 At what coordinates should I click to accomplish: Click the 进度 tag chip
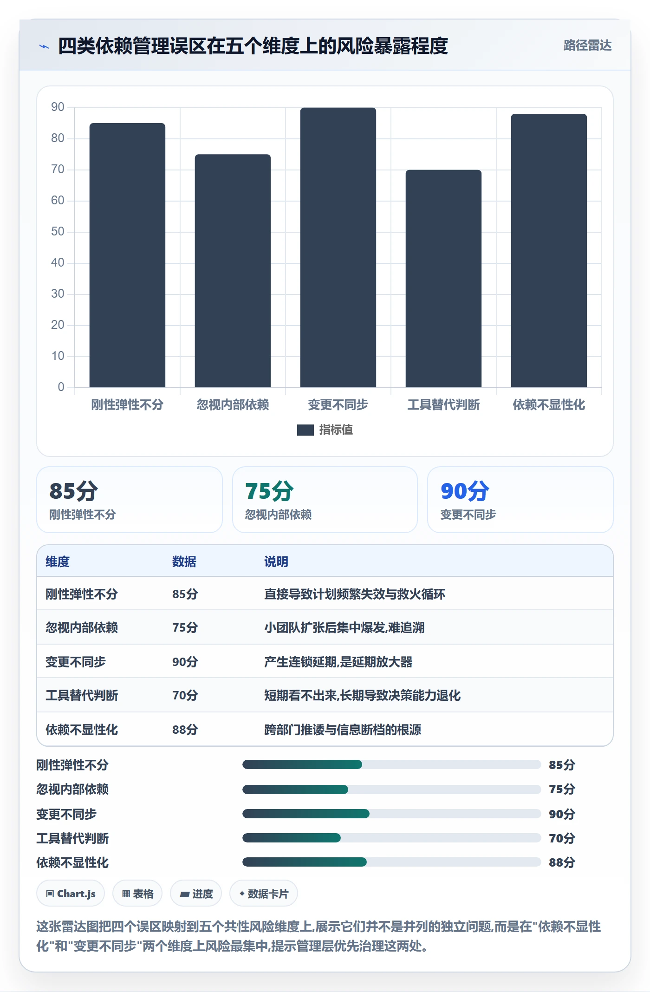(196, 894)
